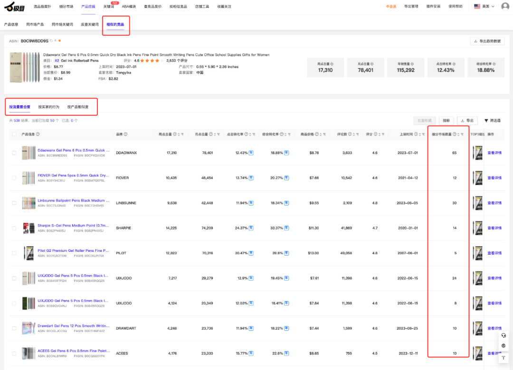Check the Pilot G2 Premium row checkbox
Image resolution: width=513 pixels, height=370 pixels.
[14, 253]
